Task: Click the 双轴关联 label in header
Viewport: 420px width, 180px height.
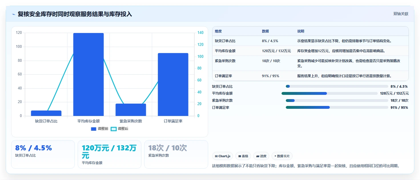Action: [x=401, y=14]
